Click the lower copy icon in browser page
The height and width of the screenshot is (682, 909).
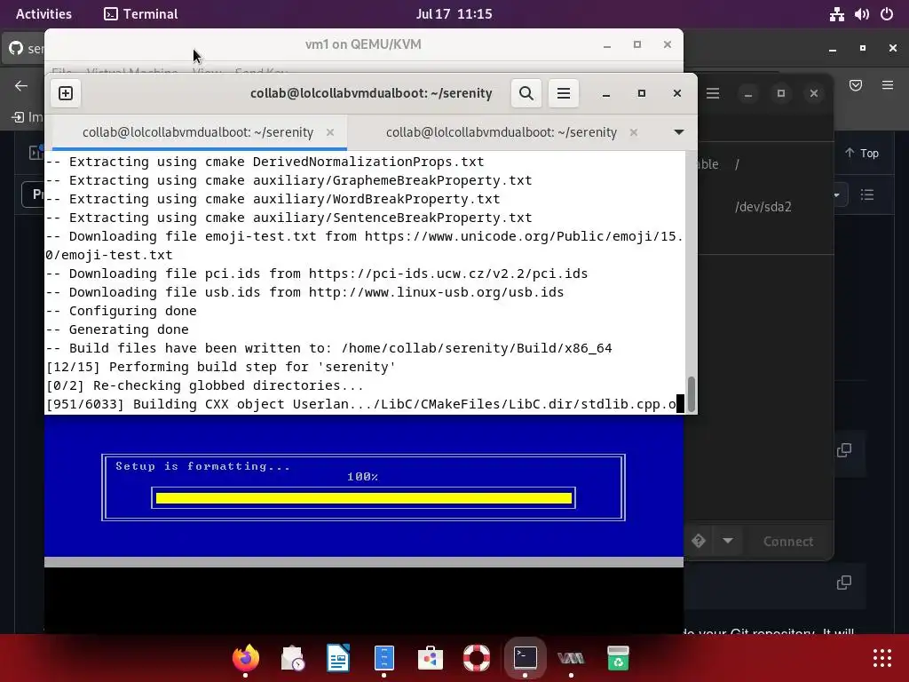[x=844, y=583]
